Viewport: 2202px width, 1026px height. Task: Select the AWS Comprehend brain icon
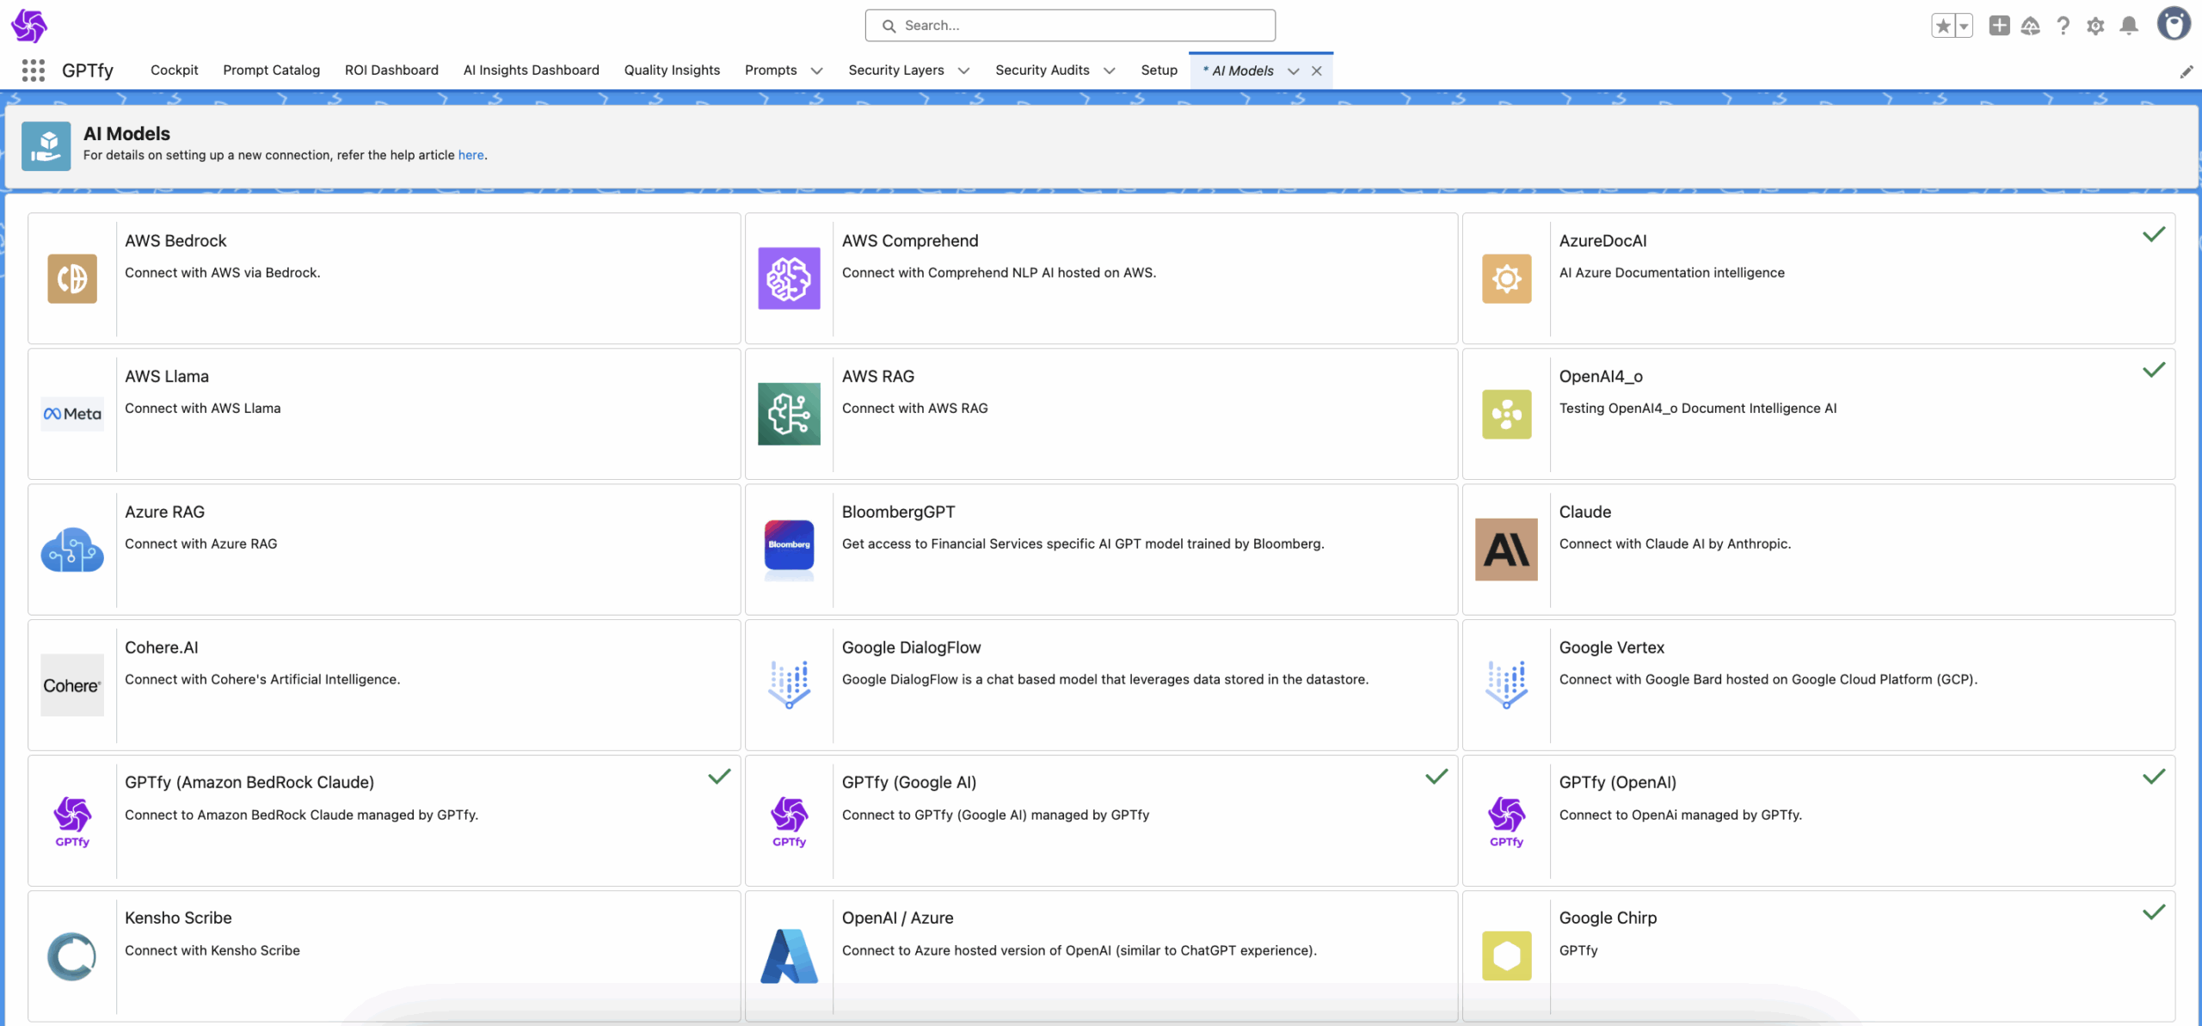(x=789, y=278)
